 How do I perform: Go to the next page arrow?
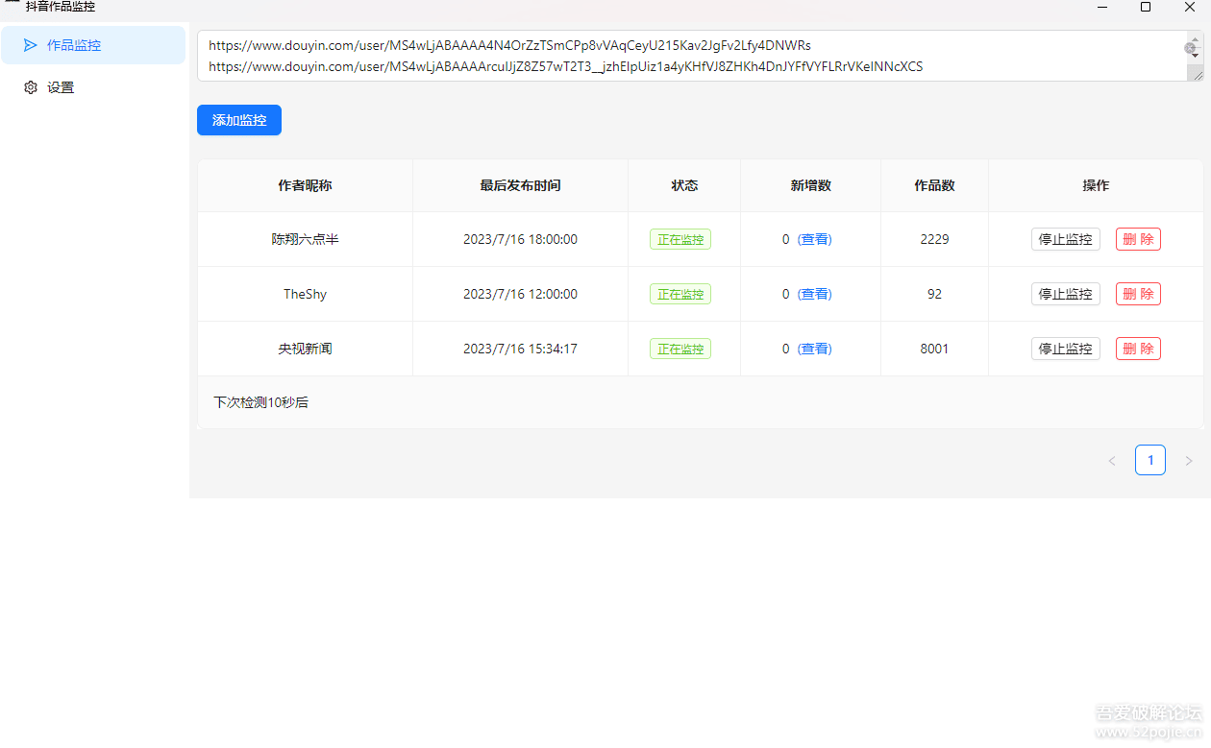[x=1189, y=461]
